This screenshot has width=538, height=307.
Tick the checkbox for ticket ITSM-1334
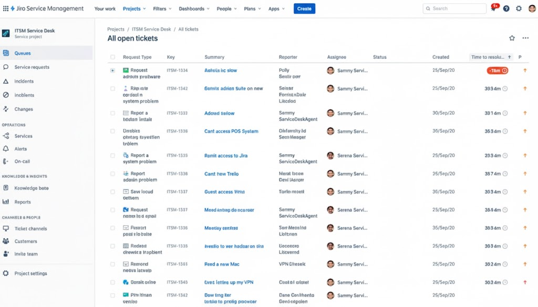(112, 70)
